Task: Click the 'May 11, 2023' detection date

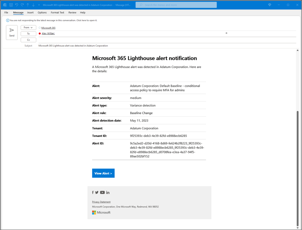Action: tap(139, 121)
